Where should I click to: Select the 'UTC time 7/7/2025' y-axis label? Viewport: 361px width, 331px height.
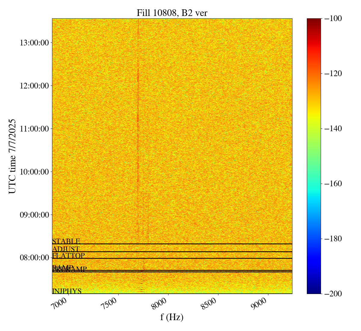pos(12,156)
